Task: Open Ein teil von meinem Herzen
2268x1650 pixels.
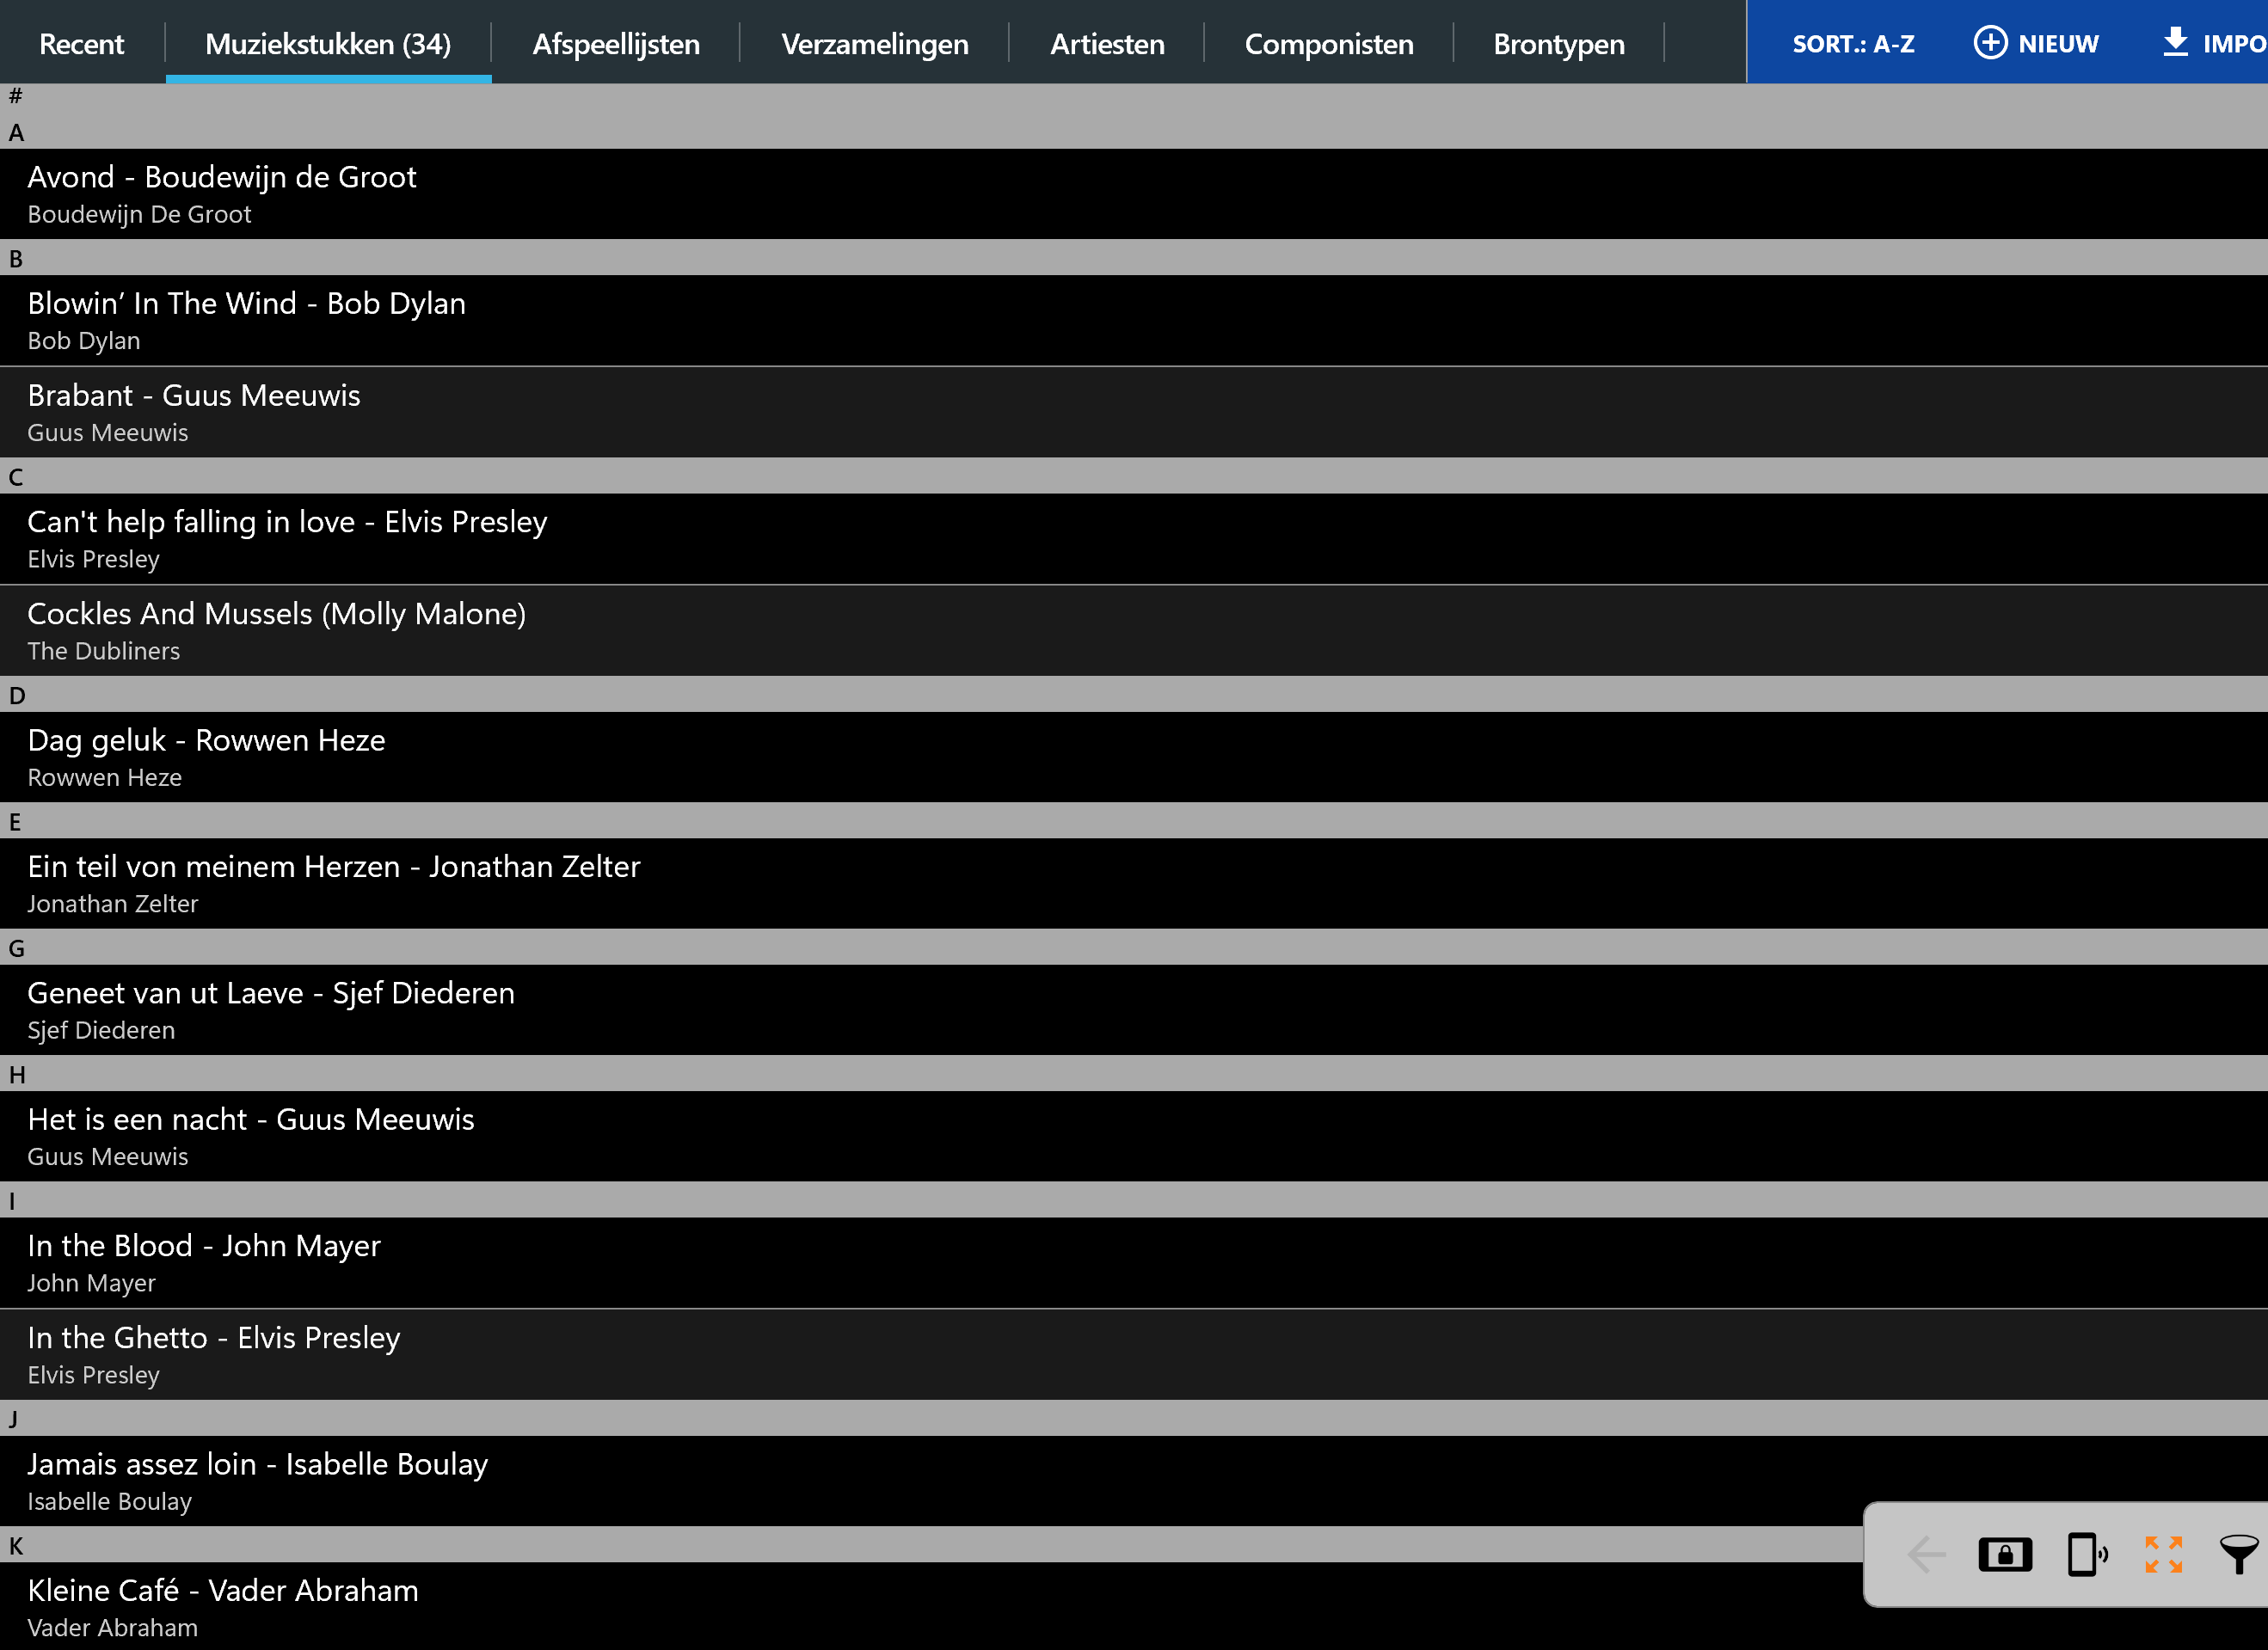Action: [1134, 883]
